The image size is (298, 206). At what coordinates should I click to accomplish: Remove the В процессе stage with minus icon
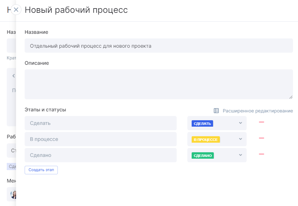262,138
